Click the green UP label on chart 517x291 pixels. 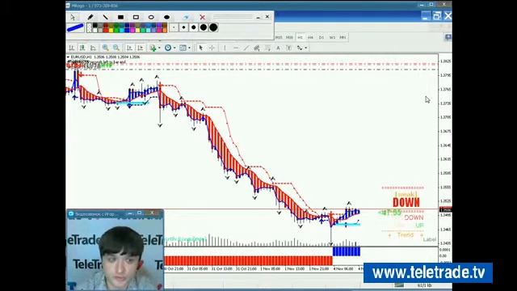coord(419,226)
